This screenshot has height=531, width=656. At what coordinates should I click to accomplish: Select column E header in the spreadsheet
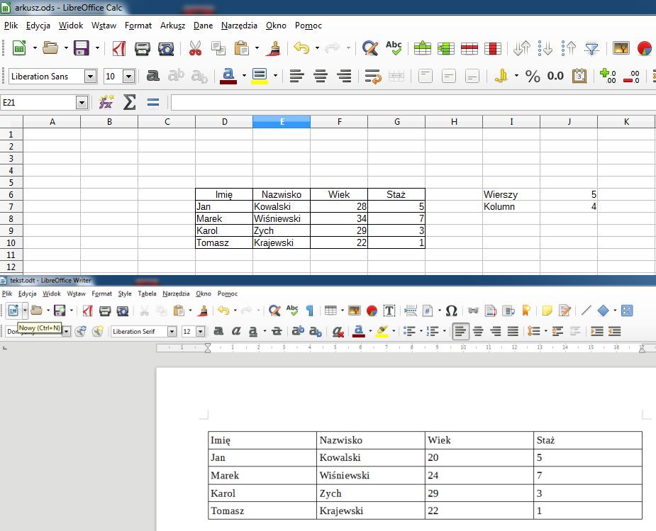click(x=282, y=122)
